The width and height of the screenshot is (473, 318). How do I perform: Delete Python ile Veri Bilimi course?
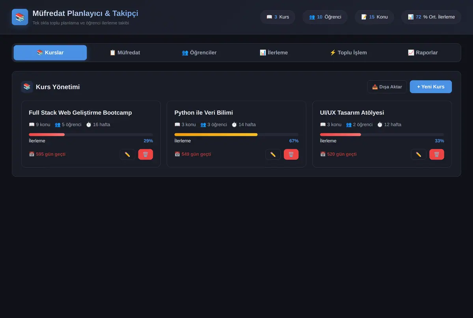tap(291, 154)
